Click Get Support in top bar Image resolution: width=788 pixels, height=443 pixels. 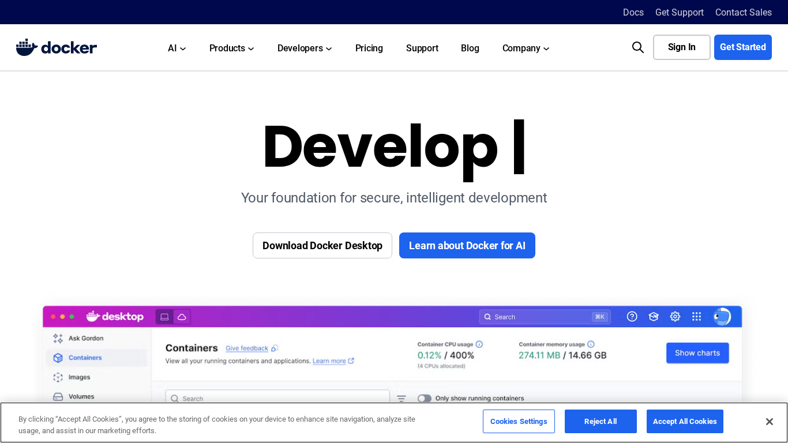(x=680, y=12)
